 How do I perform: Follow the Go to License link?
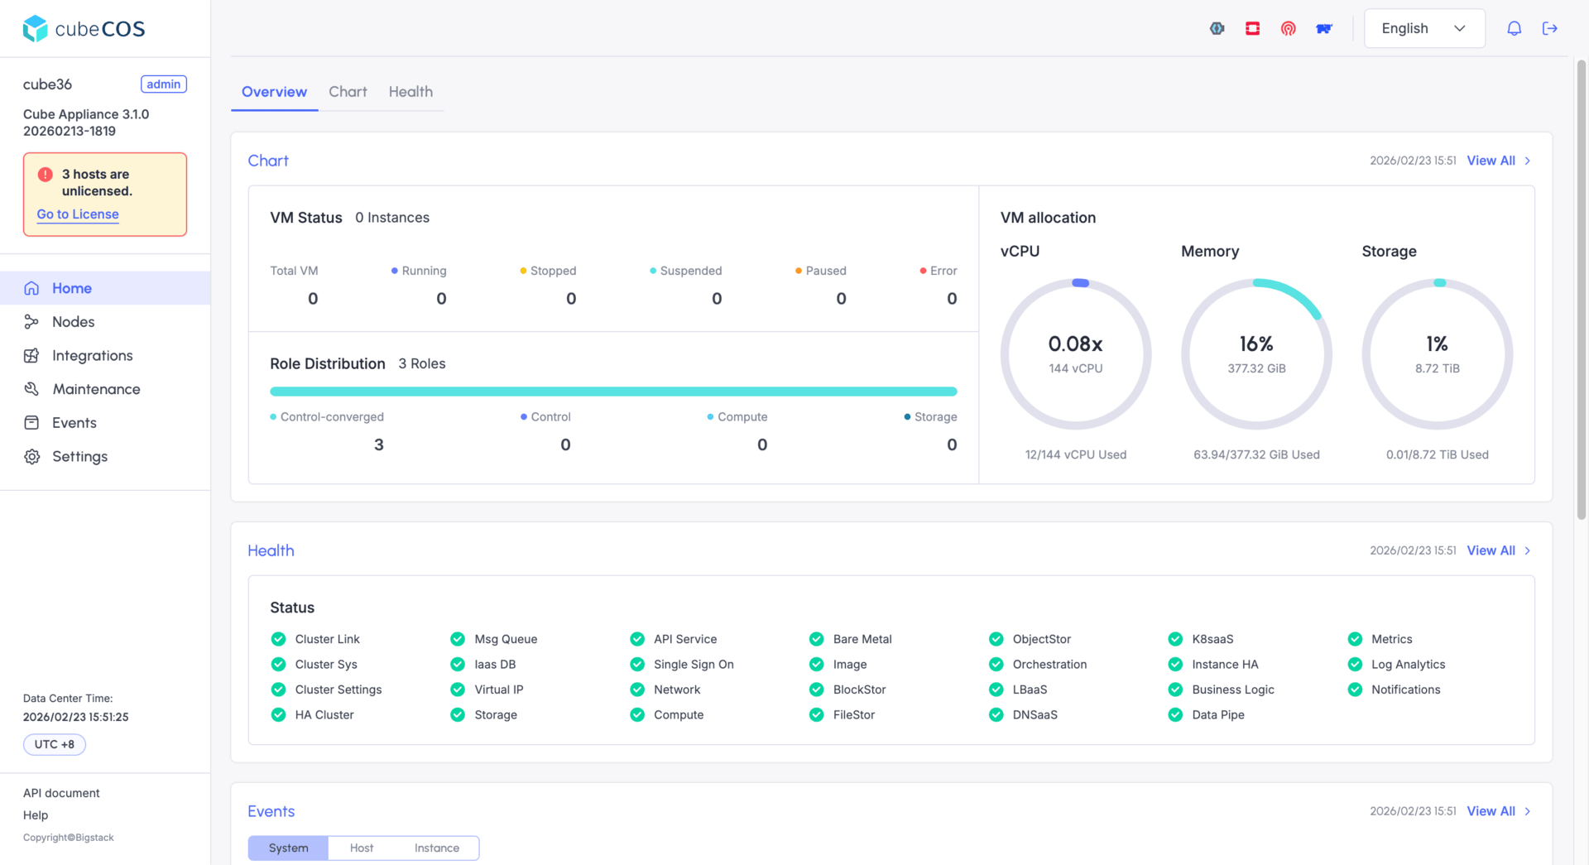tap(78, 214)
